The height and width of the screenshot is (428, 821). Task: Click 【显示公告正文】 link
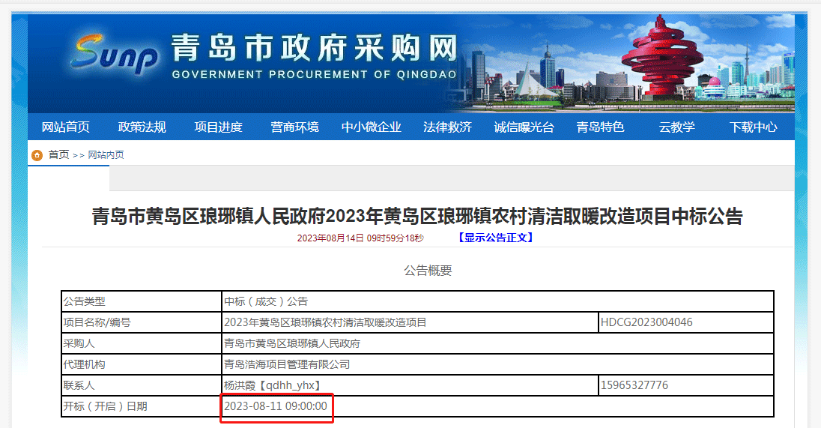495,238
